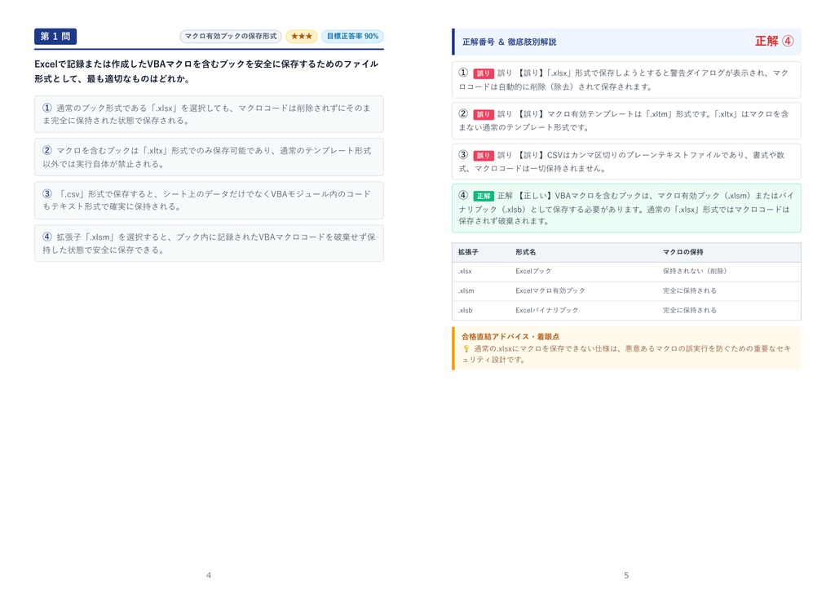Click the advice text about セキュリティ設計
835x593 pixels.
pos(626,354)
